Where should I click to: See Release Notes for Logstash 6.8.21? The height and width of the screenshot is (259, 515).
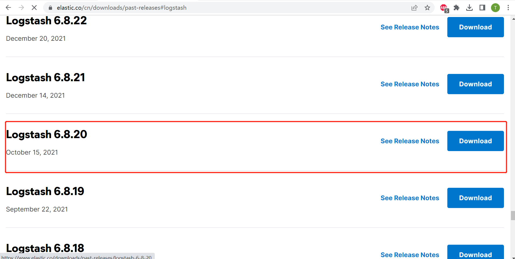point(410,84)
